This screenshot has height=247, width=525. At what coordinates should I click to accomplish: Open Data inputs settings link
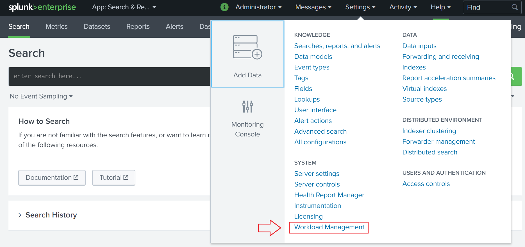point(419,46)
